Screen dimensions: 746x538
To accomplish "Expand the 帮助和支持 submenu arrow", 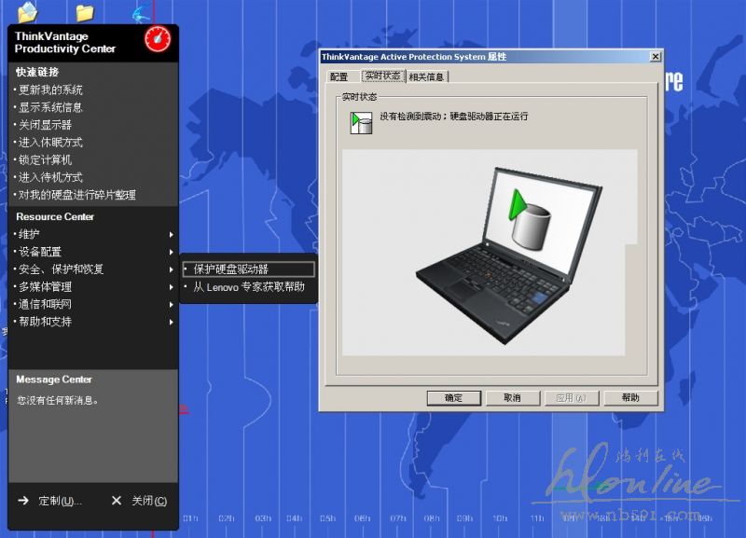I will pyautogui.click(x=171, y=322).
